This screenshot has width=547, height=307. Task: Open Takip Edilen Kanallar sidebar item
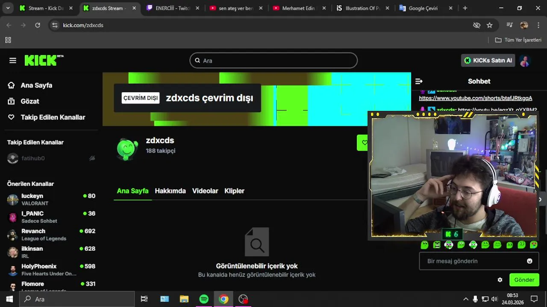click(46, 117)
